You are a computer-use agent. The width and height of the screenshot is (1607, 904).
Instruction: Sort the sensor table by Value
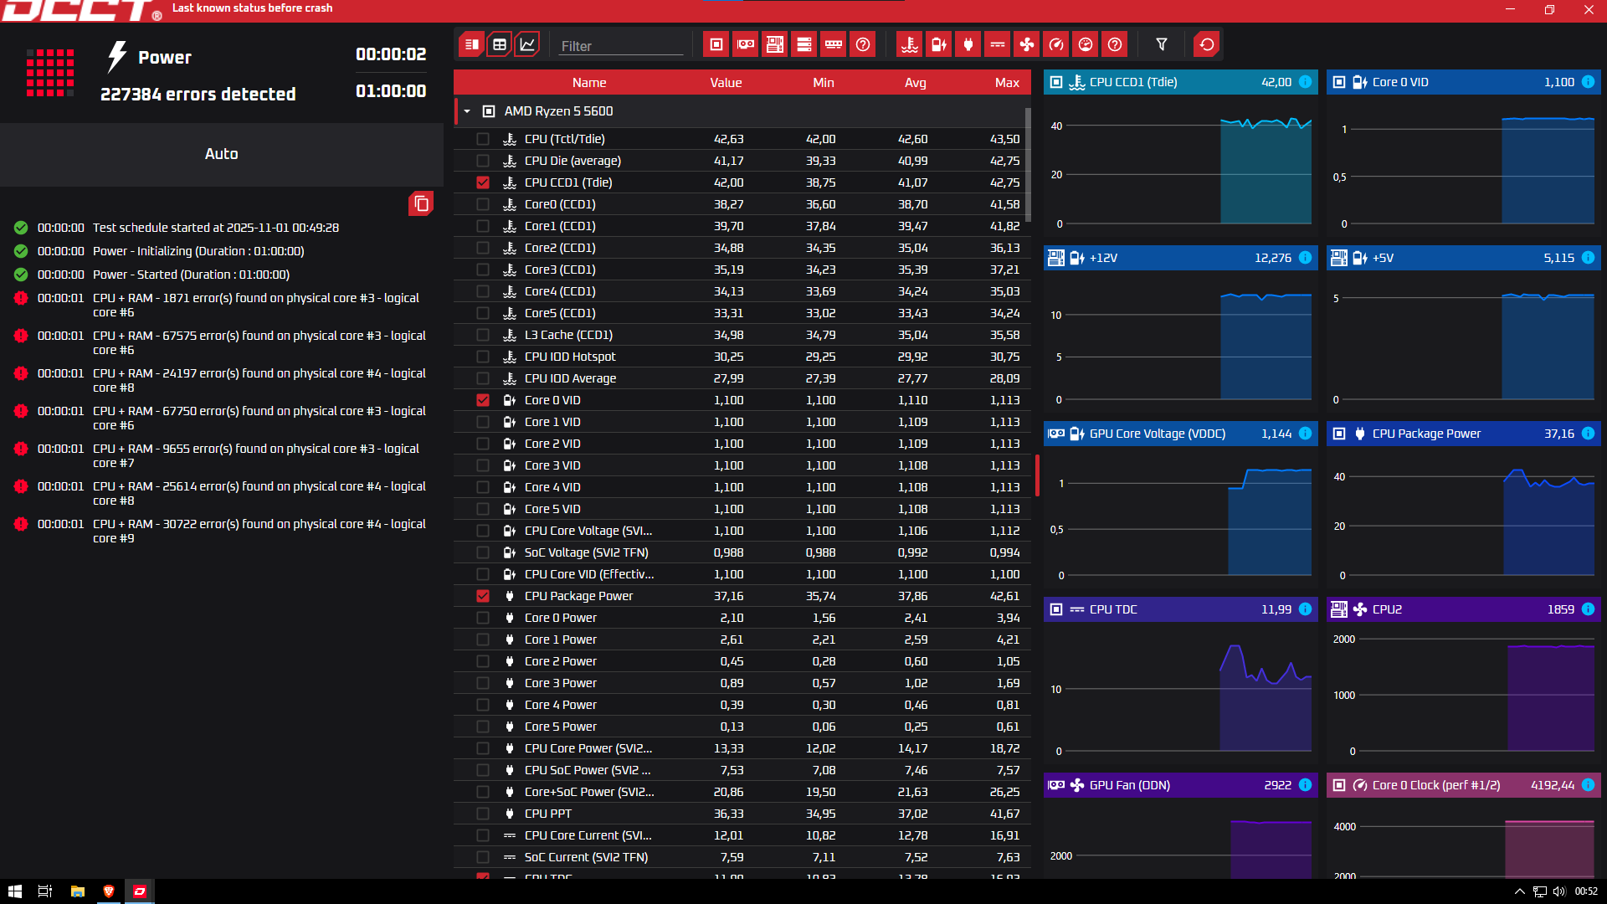click(726, 83)
